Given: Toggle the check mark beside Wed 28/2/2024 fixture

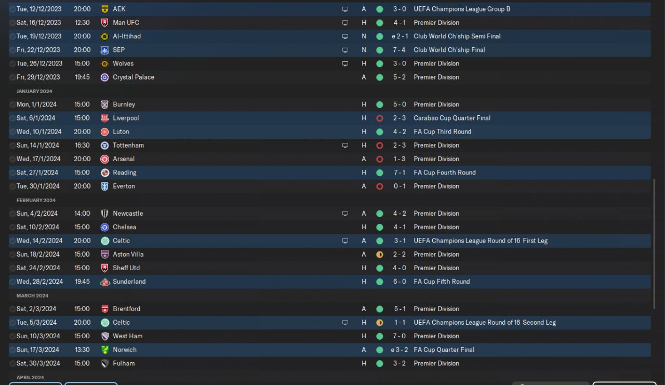Looking at the screenshot, I should [x=12, y=282].
